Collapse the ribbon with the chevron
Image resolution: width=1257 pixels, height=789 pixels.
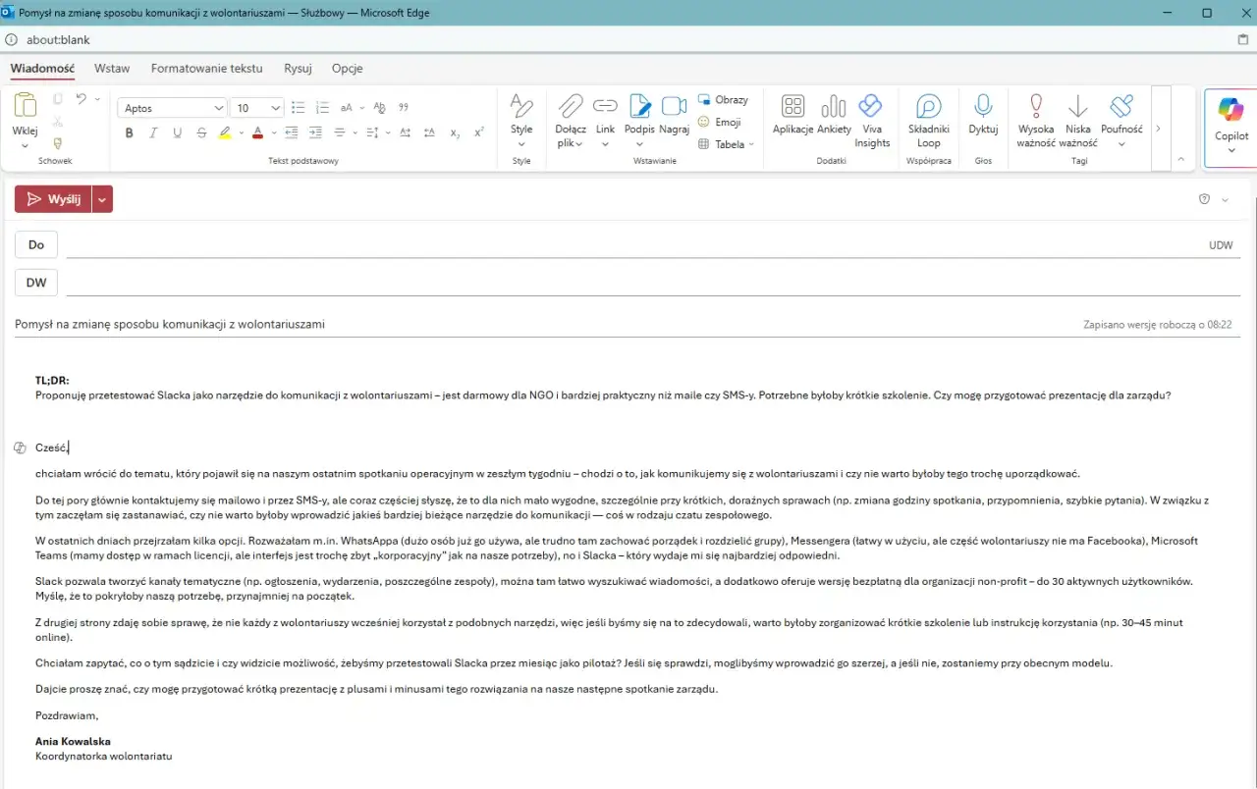pos(1180,158)
